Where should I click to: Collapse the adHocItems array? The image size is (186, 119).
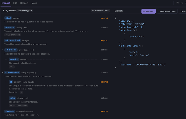click(3, 50)
